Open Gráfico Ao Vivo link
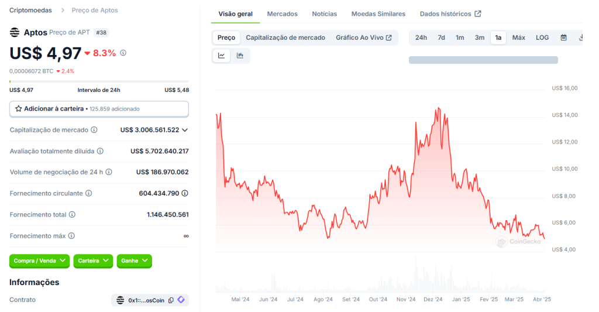The width and height of the screenshot is (599, 312). point(363,37)
